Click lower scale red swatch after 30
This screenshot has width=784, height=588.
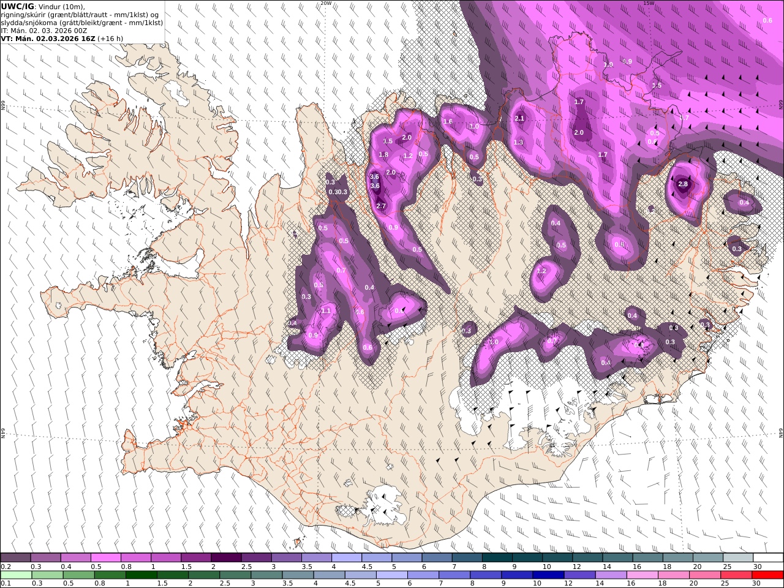767,575
